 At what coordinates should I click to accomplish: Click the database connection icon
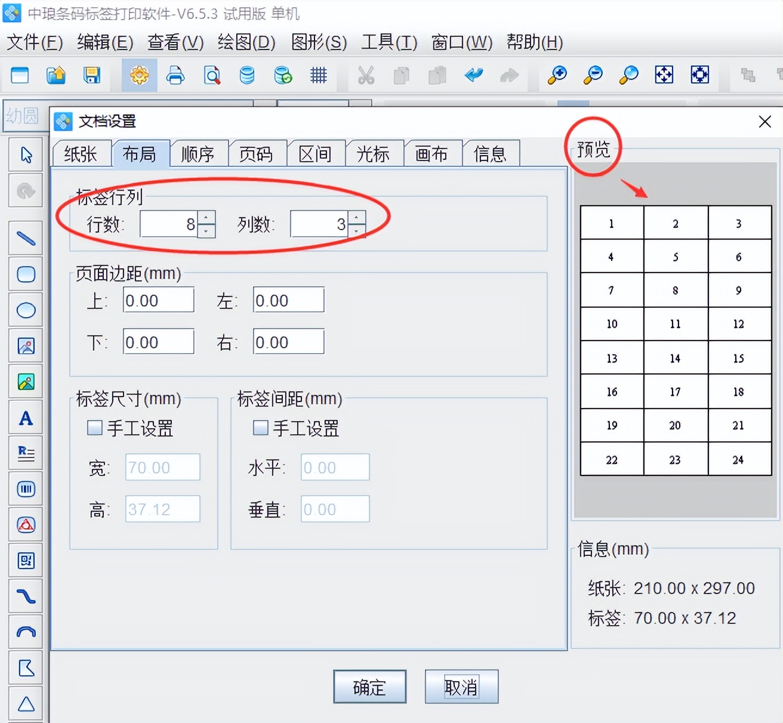coord(246,76)
